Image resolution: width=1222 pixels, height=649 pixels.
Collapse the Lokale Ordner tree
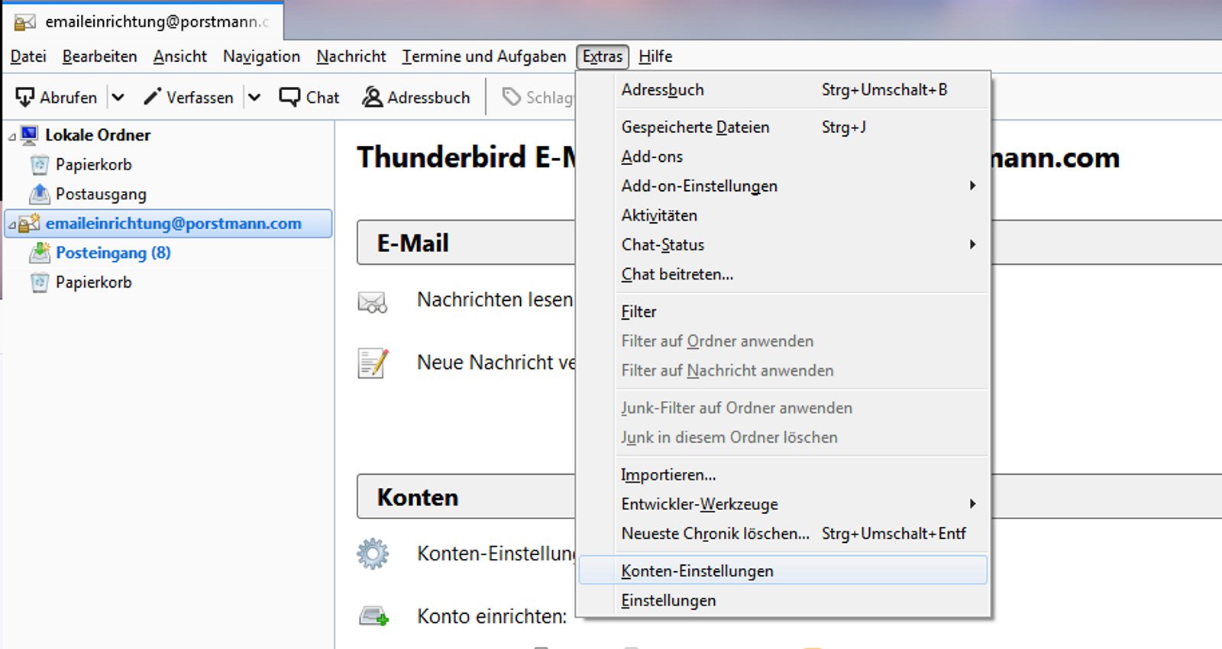(x=11, y=137)
